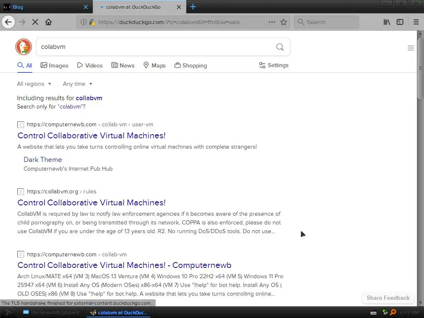Click the scrollbar down arrow
This screenshot has height=318, width=424.
tap(420, 303)
